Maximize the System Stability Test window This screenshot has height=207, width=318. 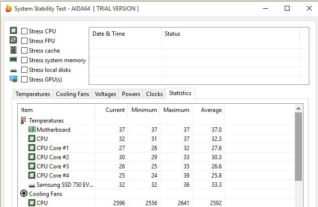(287, 8)
